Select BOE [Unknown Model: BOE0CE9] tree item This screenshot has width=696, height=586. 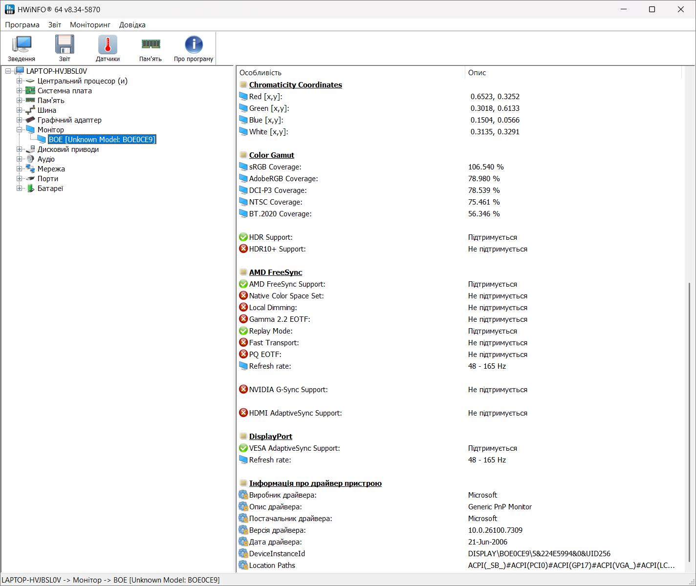tap(102, 140)
